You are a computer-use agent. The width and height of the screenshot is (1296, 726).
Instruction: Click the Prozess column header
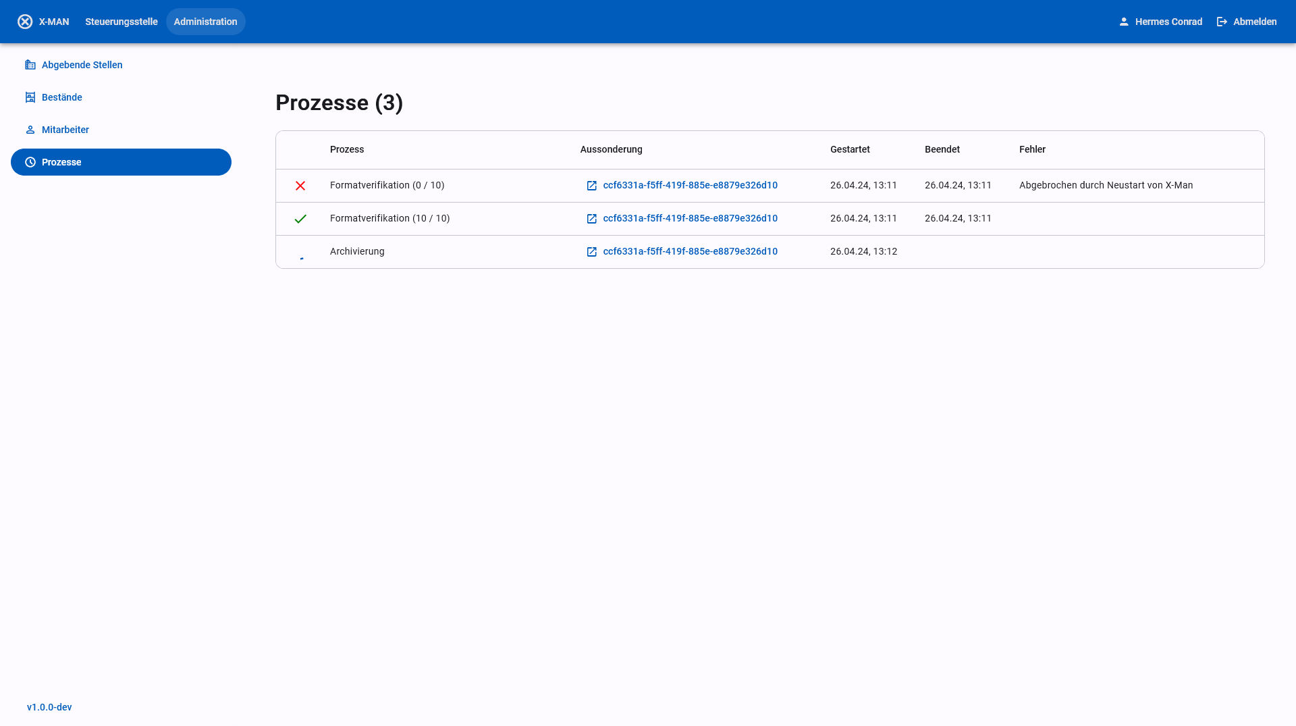click(347, 149)
